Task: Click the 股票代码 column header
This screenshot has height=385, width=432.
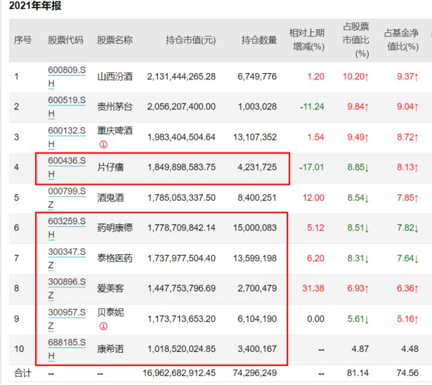Action: [x=65, y=40]
